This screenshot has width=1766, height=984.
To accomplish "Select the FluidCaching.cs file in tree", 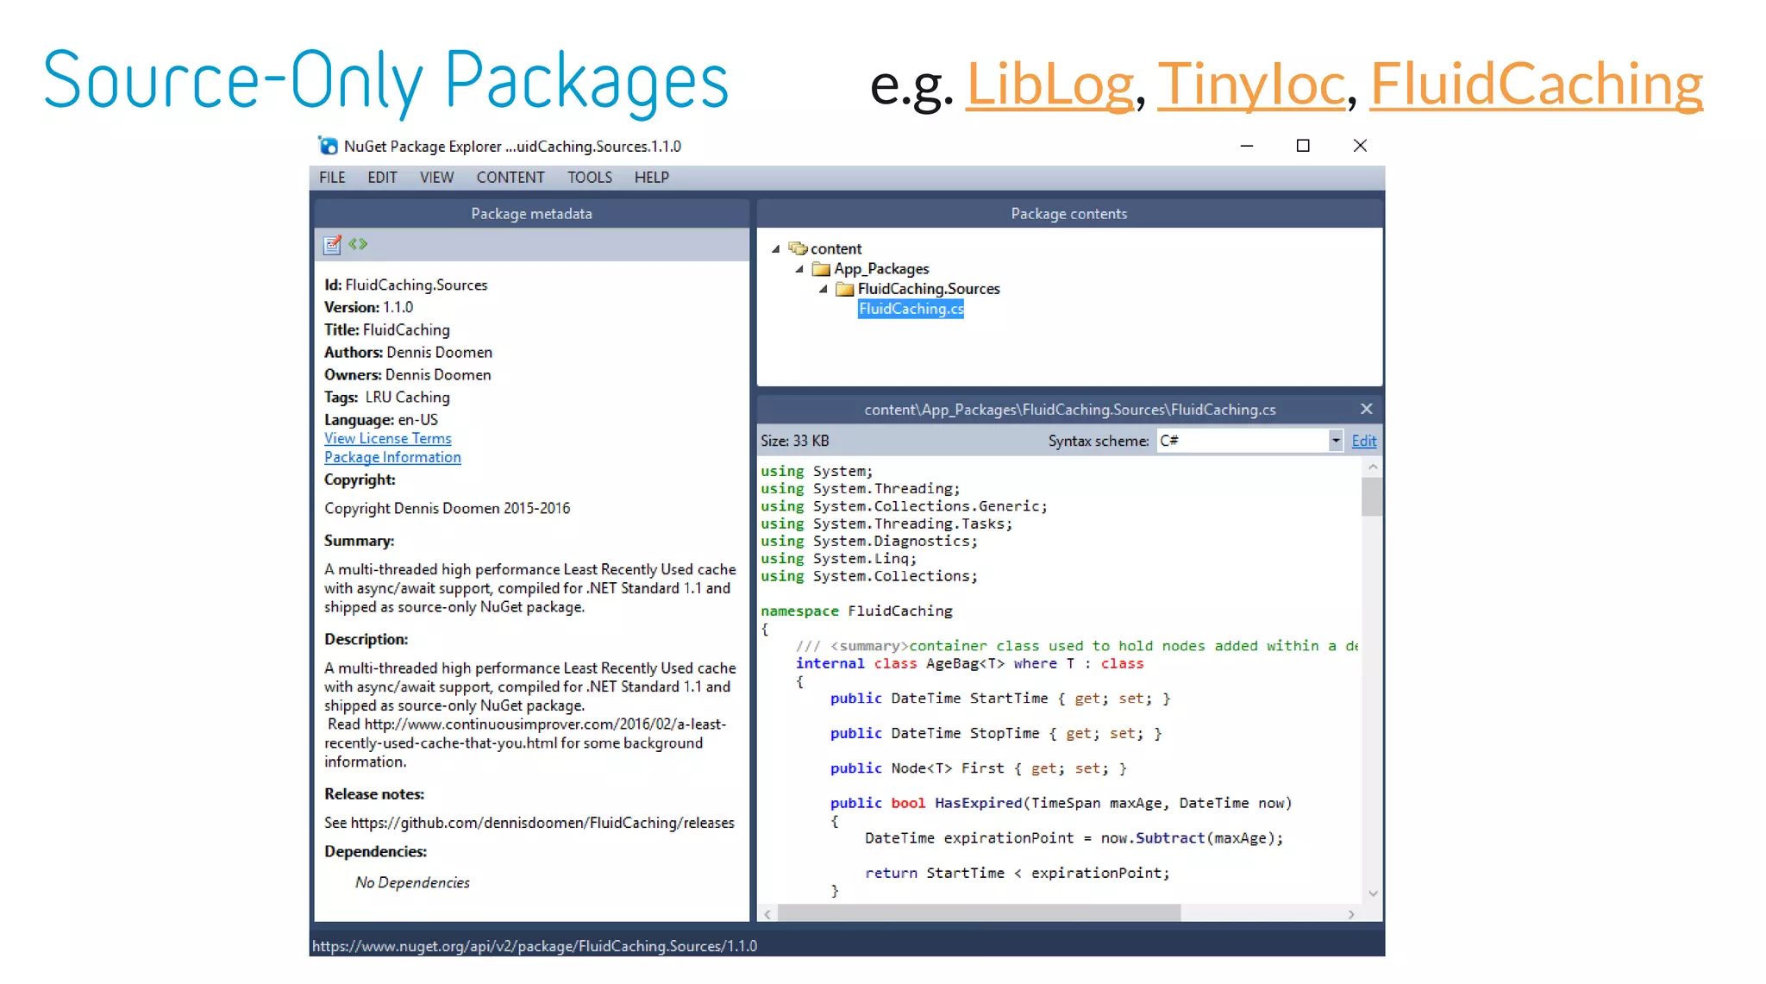I will click(911, 309).
